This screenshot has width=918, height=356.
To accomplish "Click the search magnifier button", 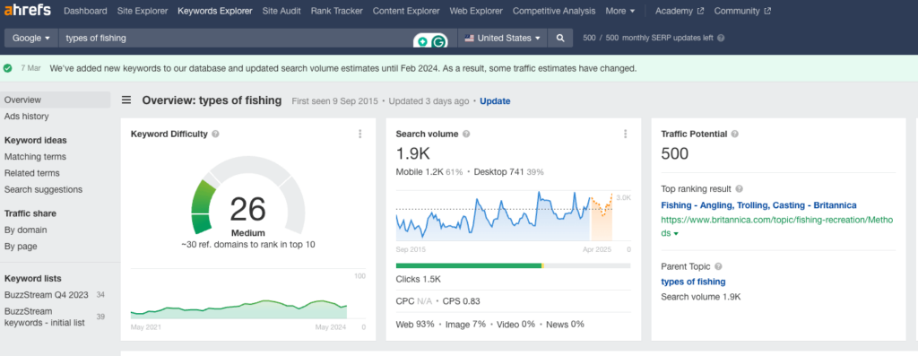I will pyautogui.click(x=560, y=38).
